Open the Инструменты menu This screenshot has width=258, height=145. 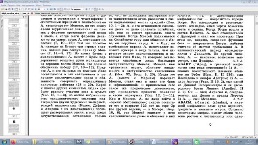28,5
